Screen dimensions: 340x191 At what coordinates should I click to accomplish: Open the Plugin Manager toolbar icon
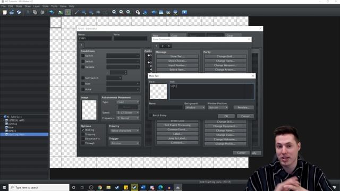[x=145, y=12]
